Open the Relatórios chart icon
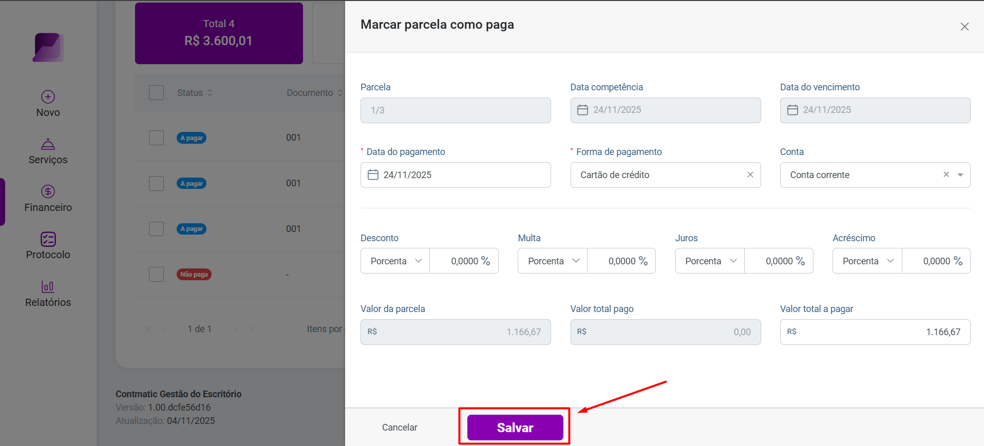Image resolution: width=984 pixels, height=446 pixels. 48,286
